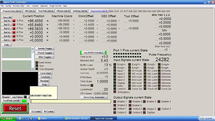Image resolution: width=215 pixels, height=121 pixels.
Task: Click the Digitize input signal LED
Action: pos(115,83)
